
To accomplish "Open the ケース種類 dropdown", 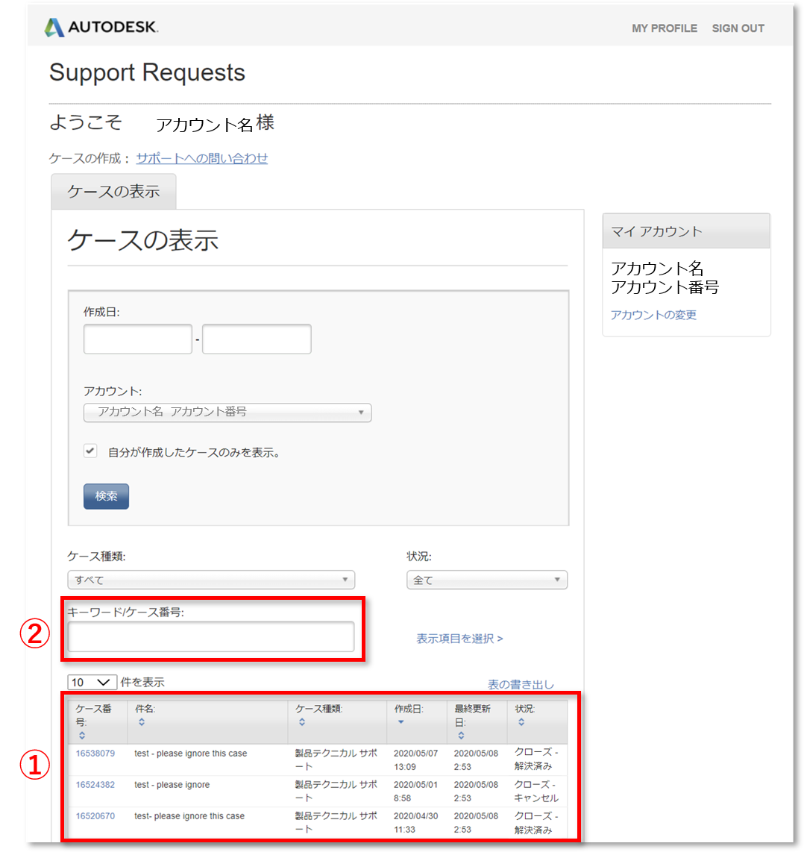I will coord(211,580).
